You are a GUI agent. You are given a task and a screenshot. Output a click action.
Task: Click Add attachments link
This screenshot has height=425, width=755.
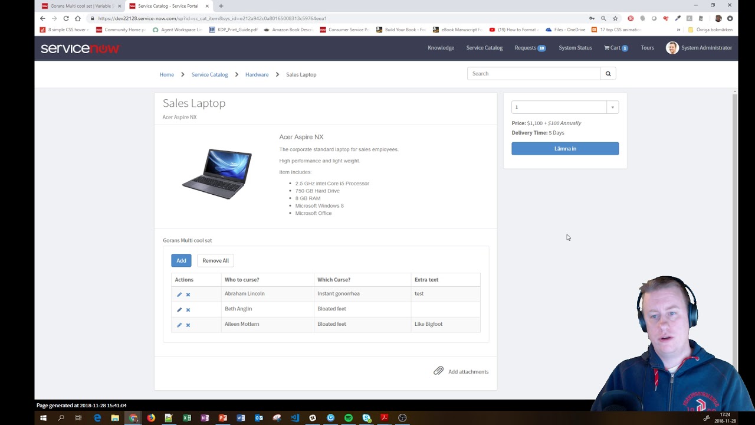click(x=468, y=372)
